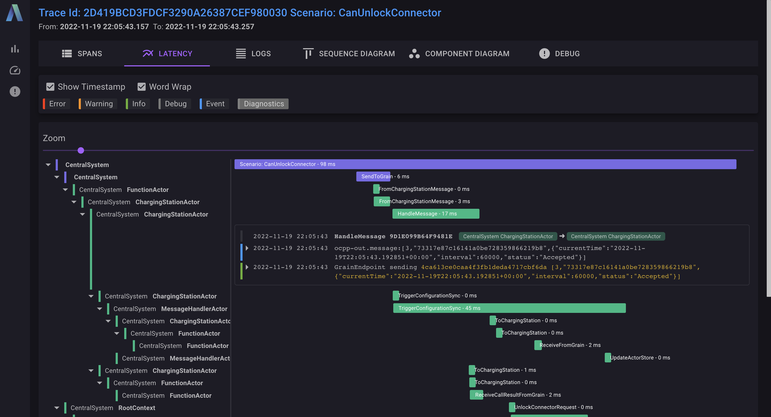Image resolution: width=771 pixels, height=417 pixels.
Task: Click the Component Diagram dots icon
Action: pyautogui.click(x=414, y=54)
